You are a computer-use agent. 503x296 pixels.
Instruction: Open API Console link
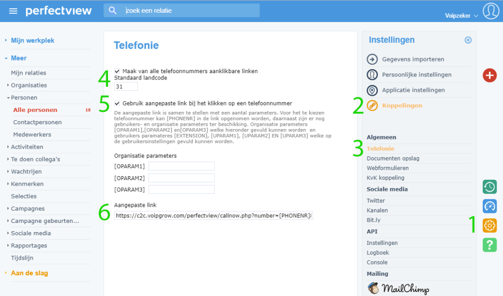(x=377, y=262)
